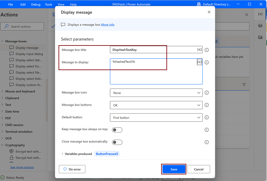
Task: Click the filter icon in the variables panel
Action: [x=244, y=85]
